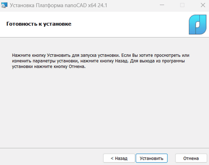Start installation with the "Установить" button
Image resolution: width=209 pixels, height=165 pixels.
[151, 158]
